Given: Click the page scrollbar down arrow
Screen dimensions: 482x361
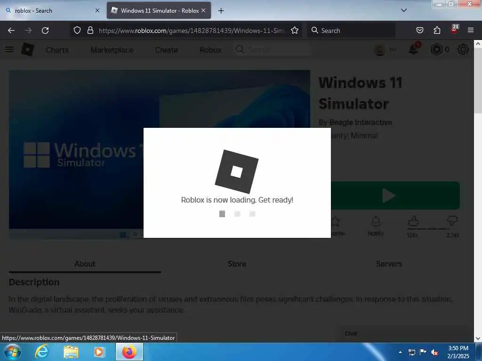Looking at the screenshot, I should (x=478, y=338).
